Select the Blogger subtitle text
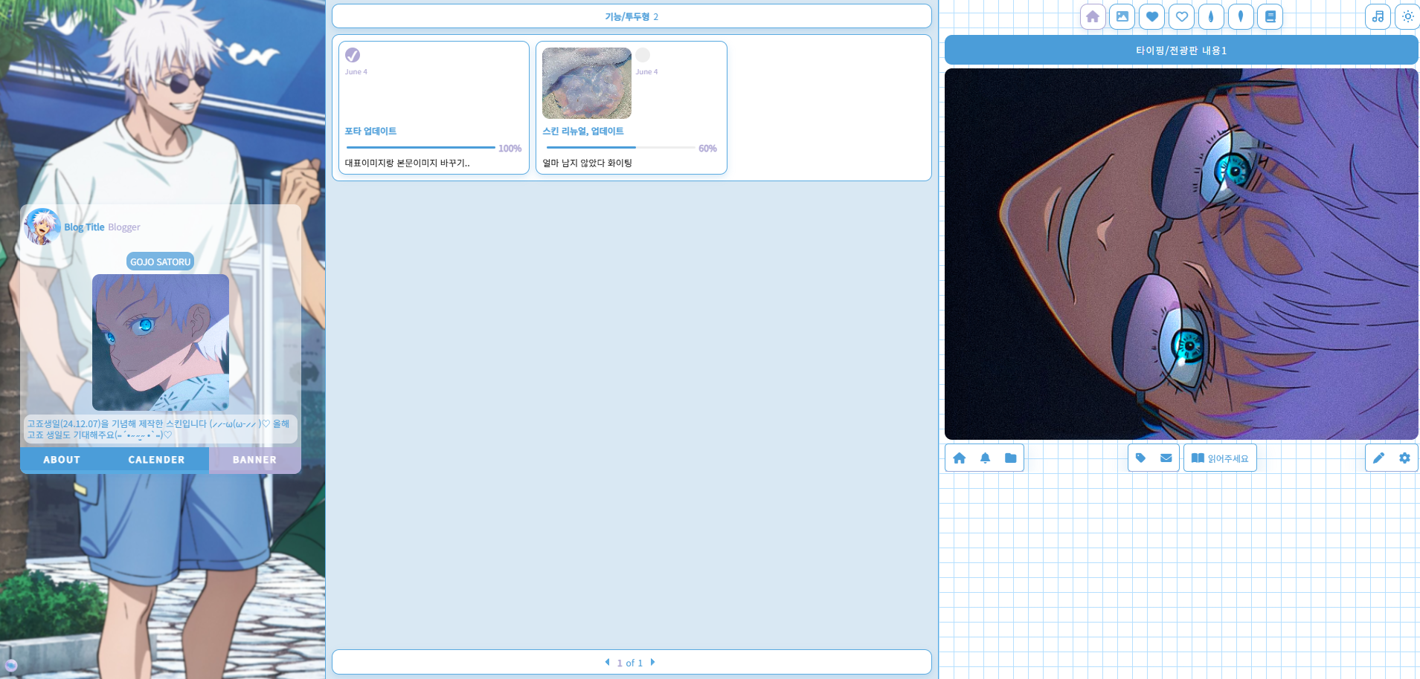The height and width of the screenshot is (679, 1420). (x=124, y=227)
